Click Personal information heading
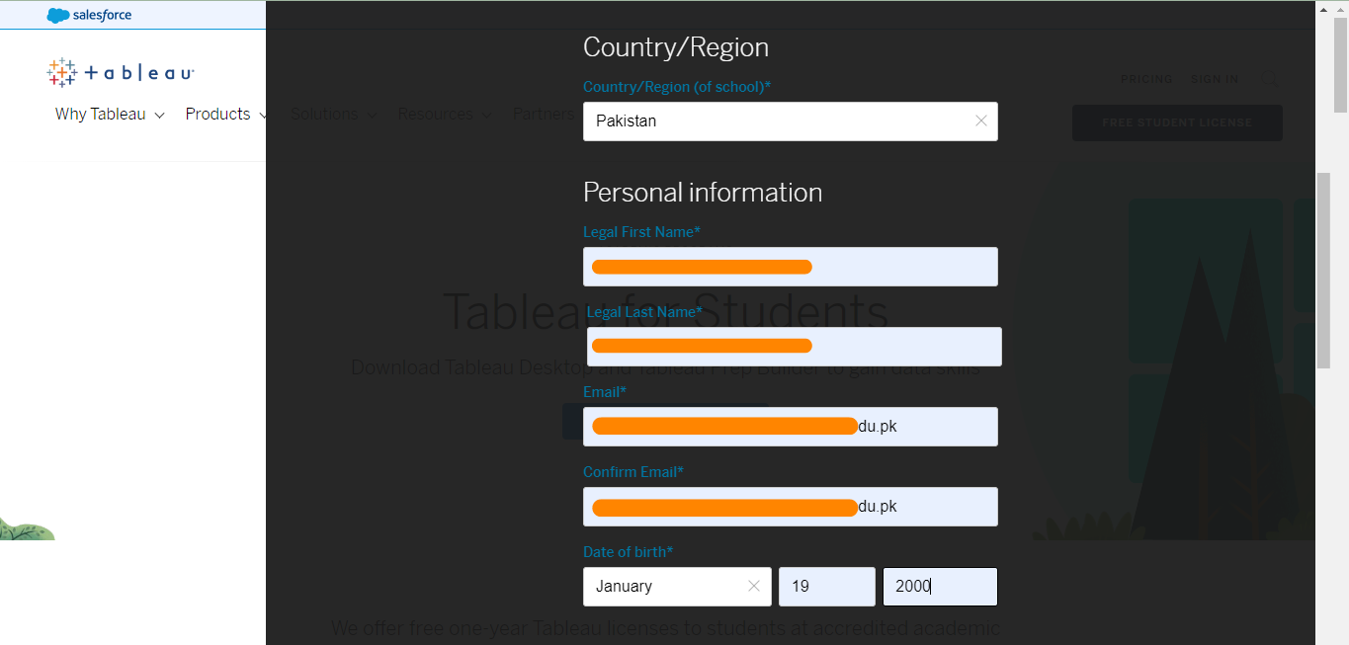 point(703,192)
